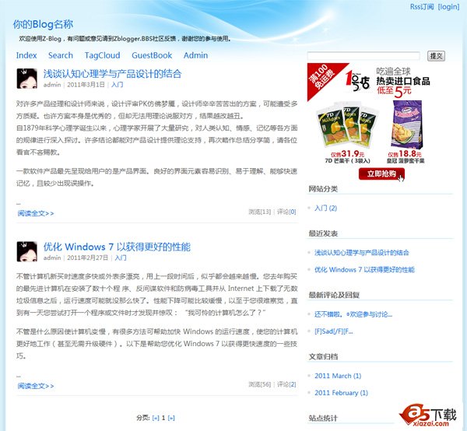Open the 入门 (2) category in sidebar
The image size is (467, 431).
coord(325,208)
